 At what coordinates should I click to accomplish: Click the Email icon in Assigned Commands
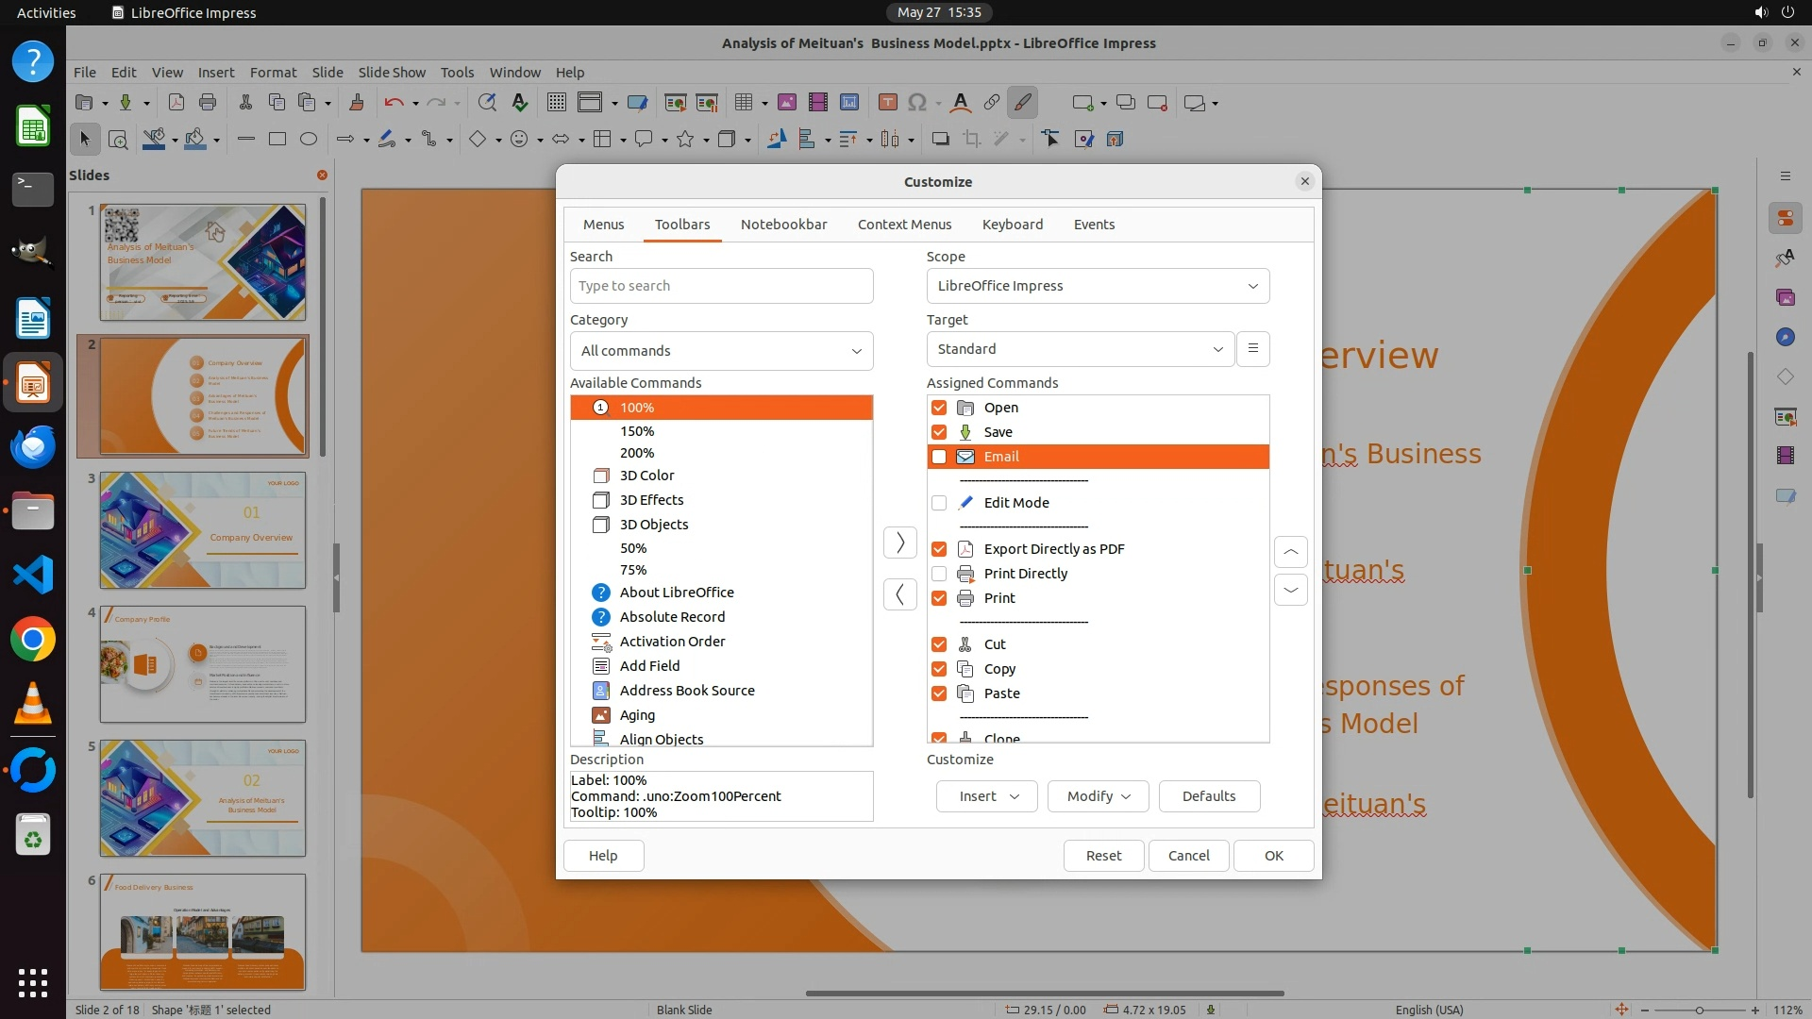coord(965,457)
